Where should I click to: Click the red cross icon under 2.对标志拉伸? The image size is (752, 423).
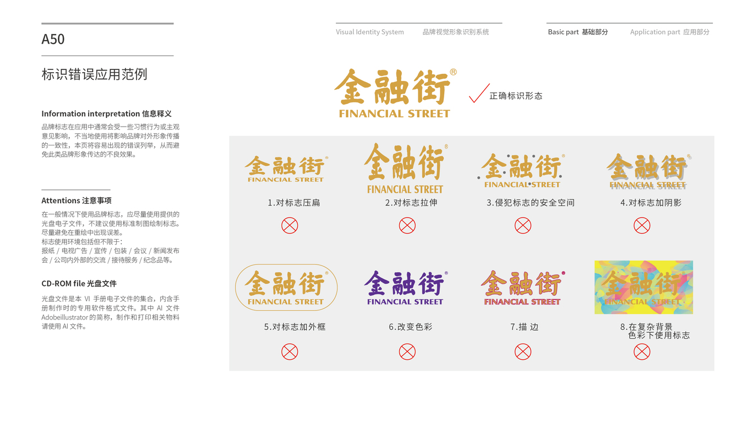(407, 225)
